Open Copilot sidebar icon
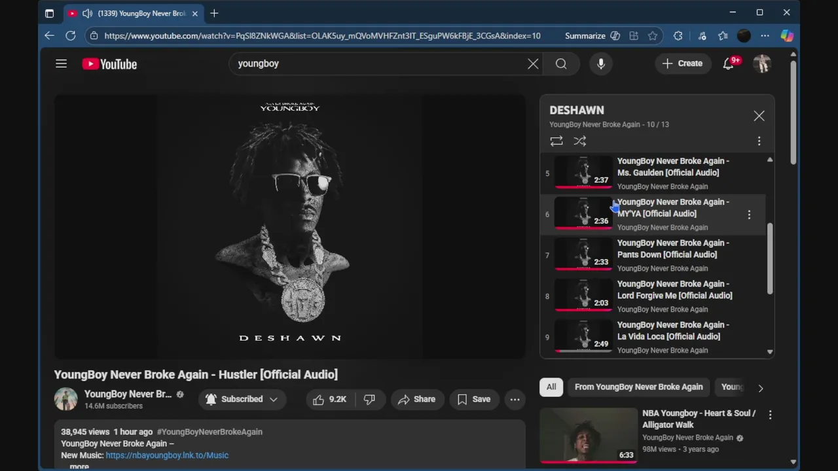838x471 pixels. (787, 36)
